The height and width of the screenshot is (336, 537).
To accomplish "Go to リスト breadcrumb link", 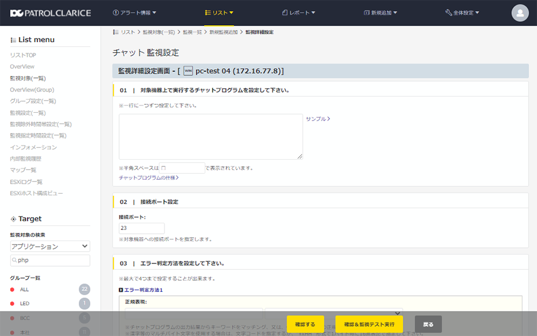I will (x=128, y=32).
